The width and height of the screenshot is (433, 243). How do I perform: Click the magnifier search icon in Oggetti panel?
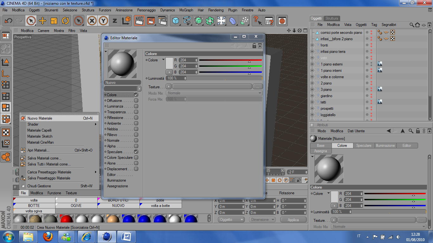pos(411,25)
